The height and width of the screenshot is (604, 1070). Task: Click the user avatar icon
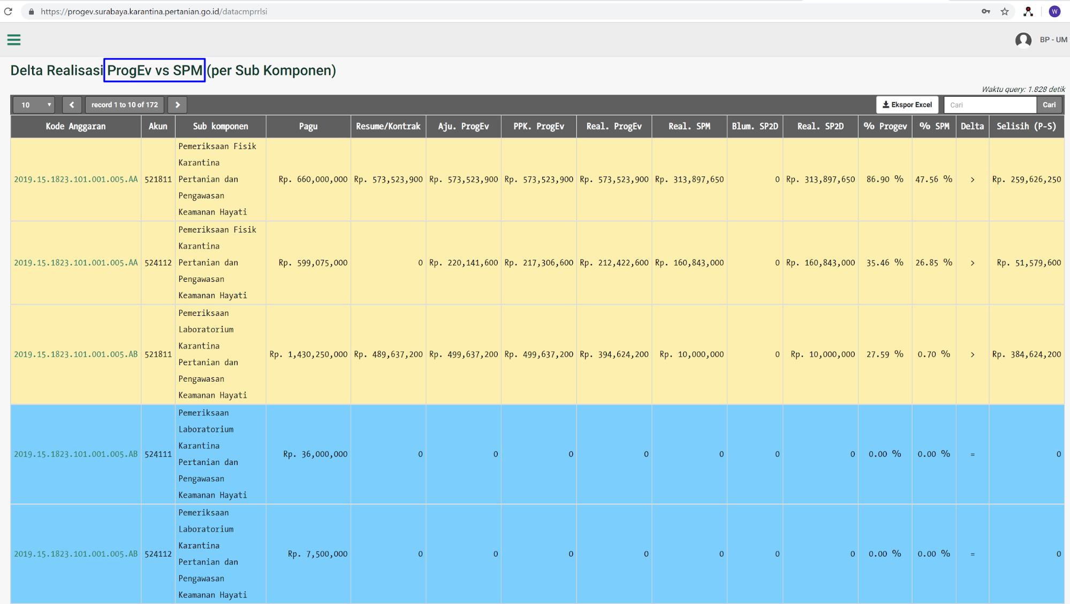pyautogui.click(x=1023, y=40)
